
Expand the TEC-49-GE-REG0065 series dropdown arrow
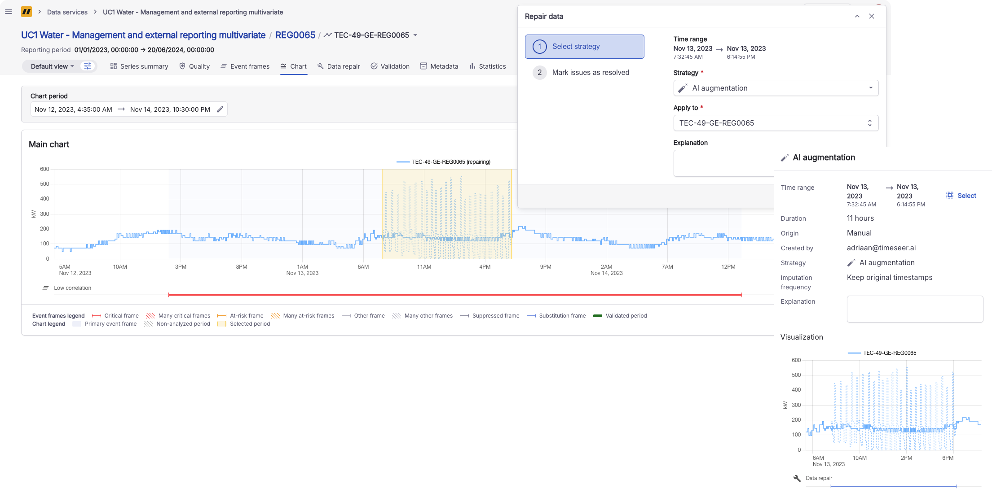coord(415,35)
